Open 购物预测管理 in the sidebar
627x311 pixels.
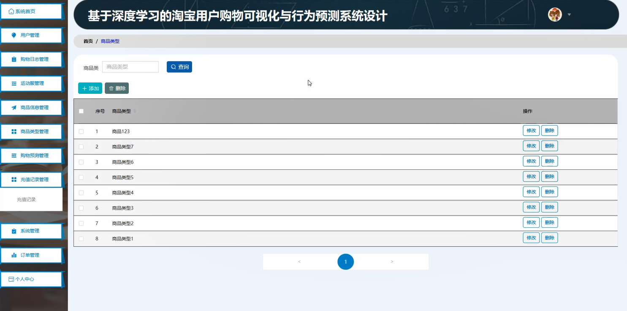(x=31, y=155)
